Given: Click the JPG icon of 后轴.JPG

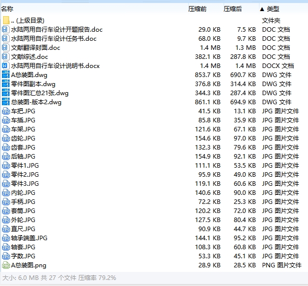Looking at the screenshot, I should point(6,156).
